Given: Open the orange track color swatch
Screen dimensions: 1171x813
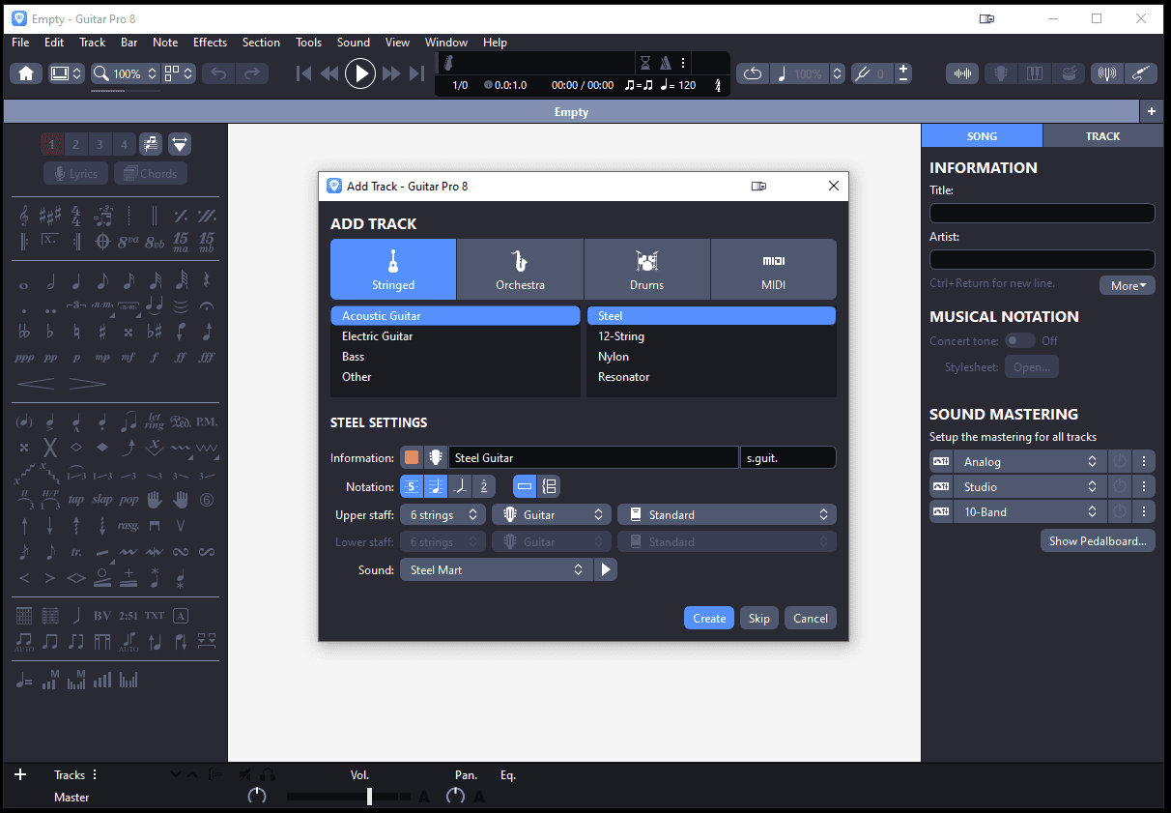Looking at the screenshot, I should pos(412,457).
